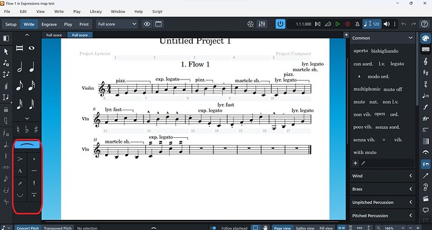The image size is (432, 230).
Task: Apply the flat accidental
Action: [27, 129]
